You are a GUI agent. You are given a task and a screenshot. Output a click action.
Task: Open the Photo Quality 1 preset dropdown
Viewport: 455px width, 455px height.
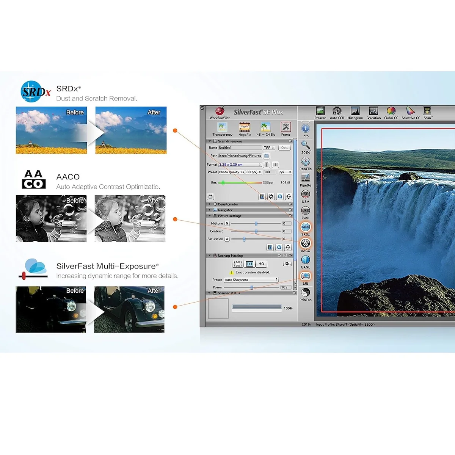click(240, 172)
